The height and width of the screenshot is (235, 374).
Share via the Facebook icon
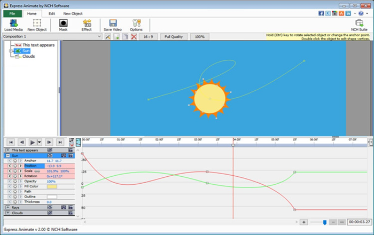(x=321, y=13)
